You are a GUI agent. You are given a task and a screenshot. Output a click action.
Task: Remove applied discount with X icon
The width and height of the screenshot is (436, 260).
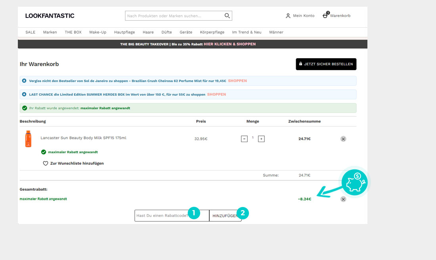point(343,199)
